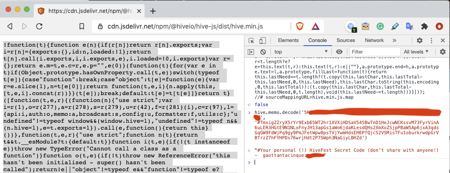The width and height of the screenshot is (450, 173).
Task: Click the red update arrow icon
Action: point(439,27)
